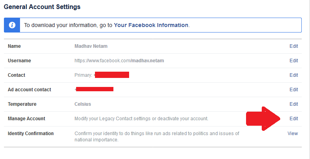This screenshot has height=159, width=310.
Task: Click the Madhav Netam name value
Action: point(91,46)
